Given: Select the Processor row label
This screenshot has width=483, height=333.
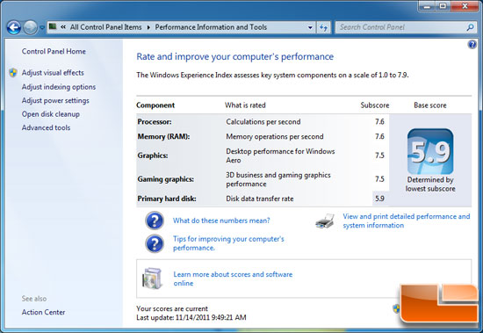Looking at the screenshot, I should 155,122.
